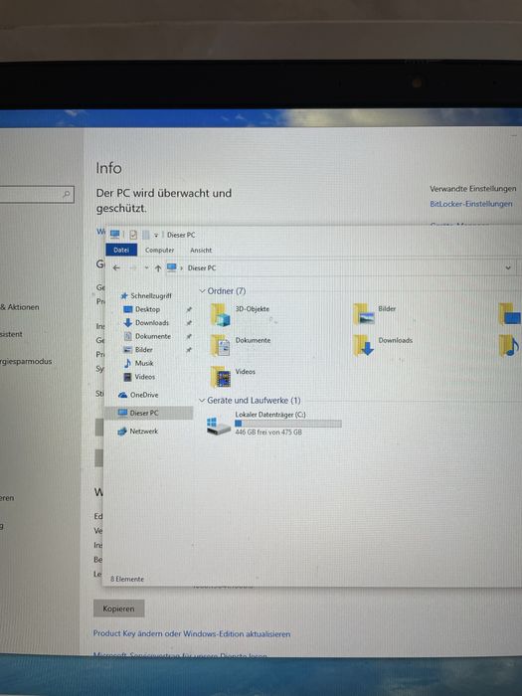
Task: Open the Customize Quick Access Toolbar dropdown
Action: pyautogui.click(x=156, y=236)
